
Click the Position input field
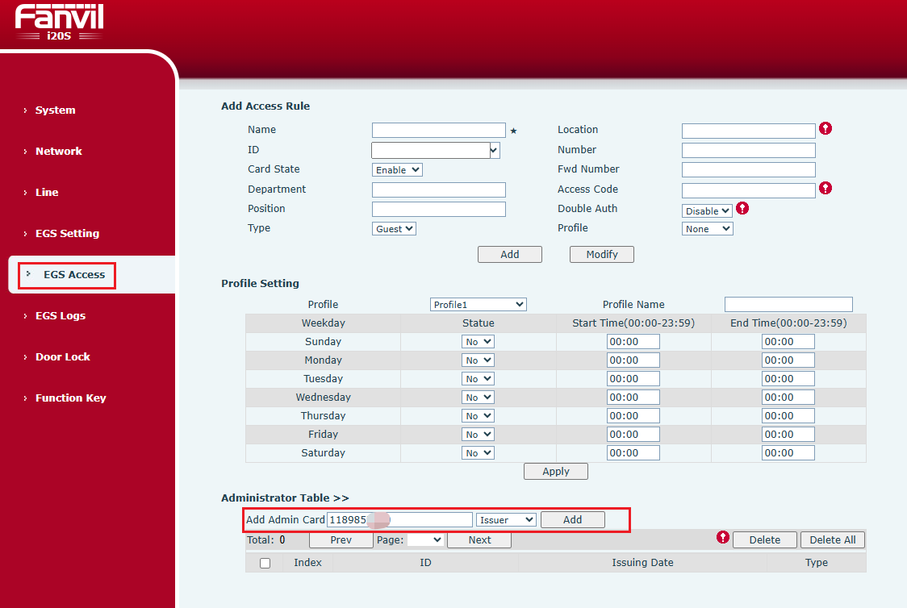438,209
